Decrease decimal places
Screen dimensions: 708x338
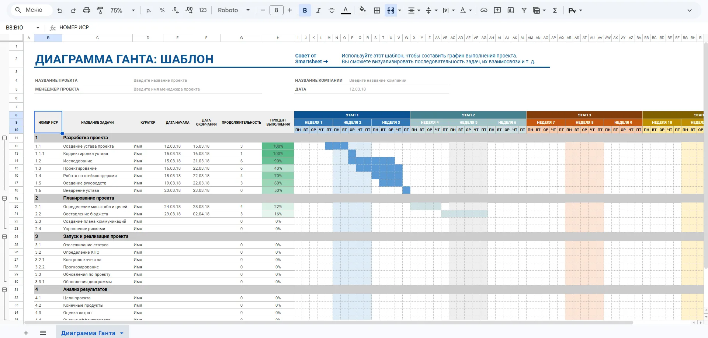click(x=176, y=10)
